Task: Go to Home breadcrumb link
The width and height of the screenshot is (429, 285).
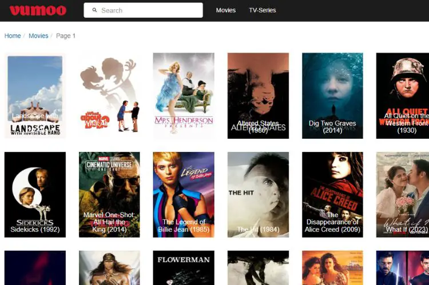Action: coord(13,36)
